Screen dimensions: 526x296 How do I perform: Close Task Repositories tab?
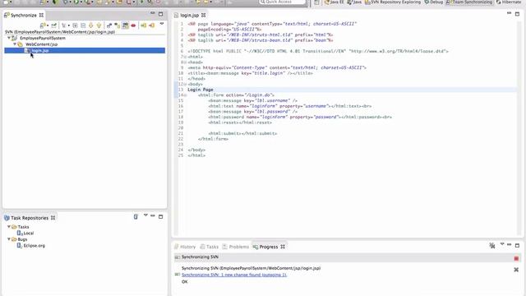click(x=53, y=218)
